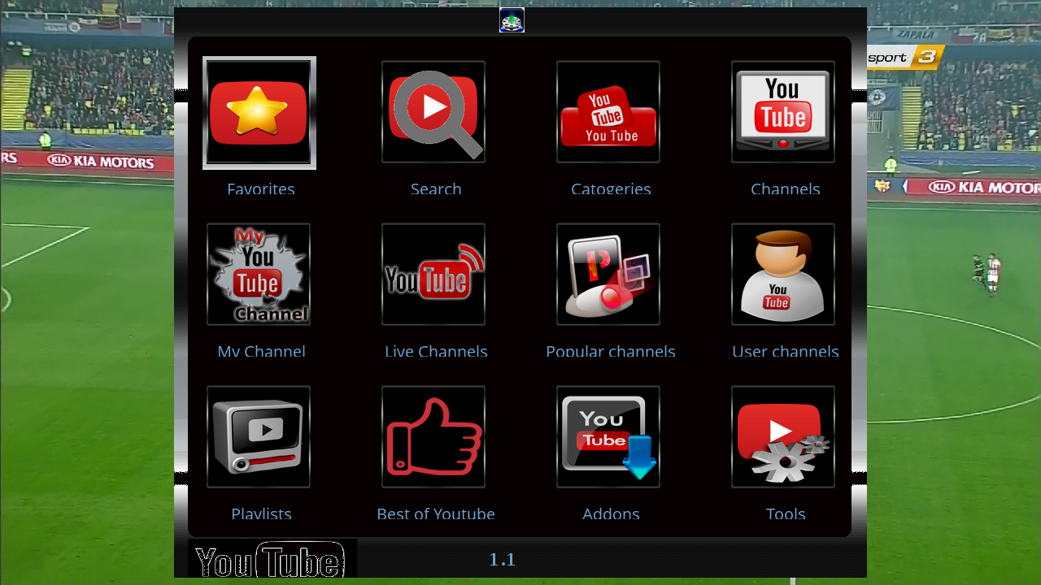
Task: Click the Search label
Action: tap(436, 188)
